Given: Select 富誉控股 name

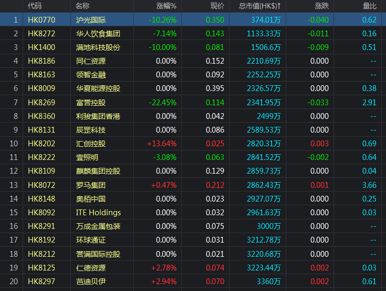Looking at the screenshot, I should pos(91,102).
